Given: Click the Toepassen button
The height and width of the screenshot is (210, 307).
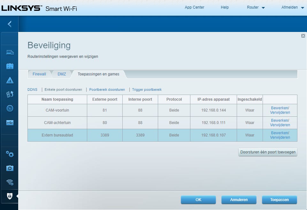Looking at the screenshot, I should [280, 200].
